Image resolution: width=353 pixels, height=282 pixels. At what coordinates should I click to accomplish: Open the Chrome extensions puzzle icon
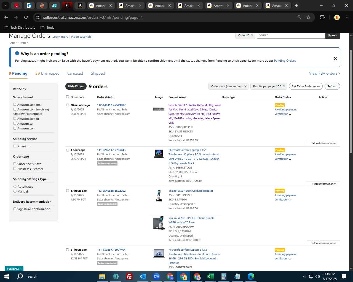(322, 17)
